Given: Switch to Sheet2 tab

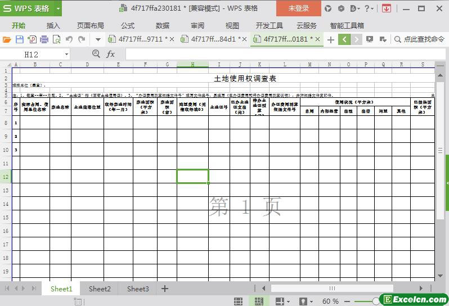Looking at the screenshot, I should pos(100,289).
